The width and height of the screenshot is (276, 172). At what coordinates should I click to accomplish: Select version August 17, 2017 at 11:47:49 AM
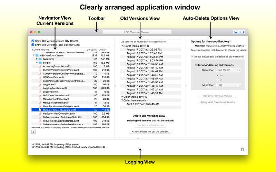[x=150, y=75]
